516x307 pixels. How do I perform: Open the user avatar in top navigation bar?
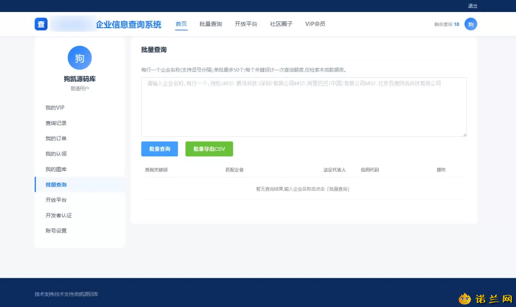click(x=471, y=24)
